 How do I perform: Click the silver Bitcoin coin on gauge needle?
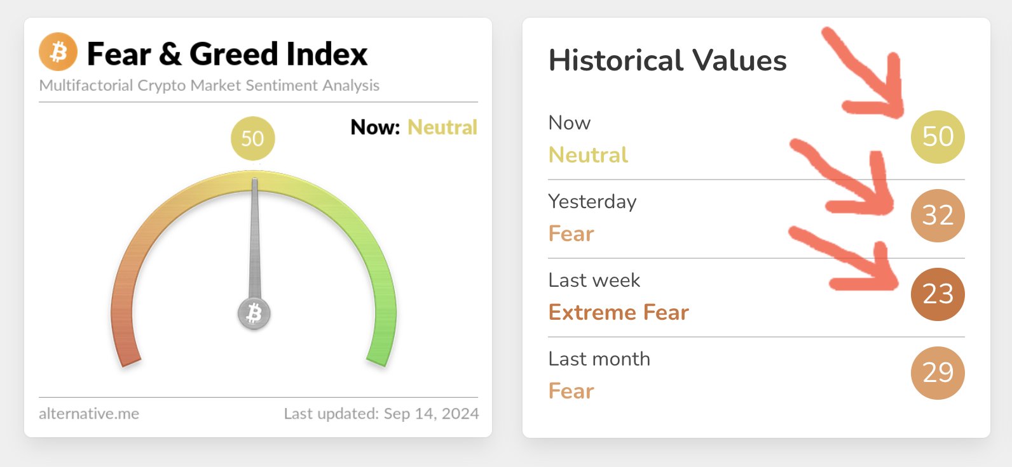[x=254, y=313]
